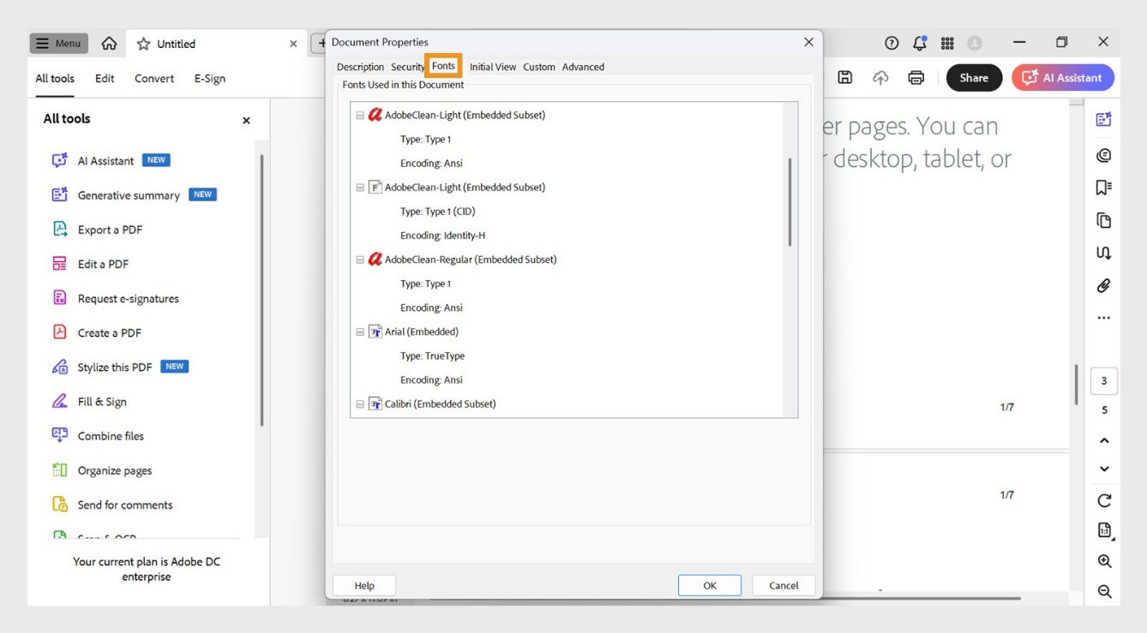Click the page number field showing 3

[x=1103, y=380]
